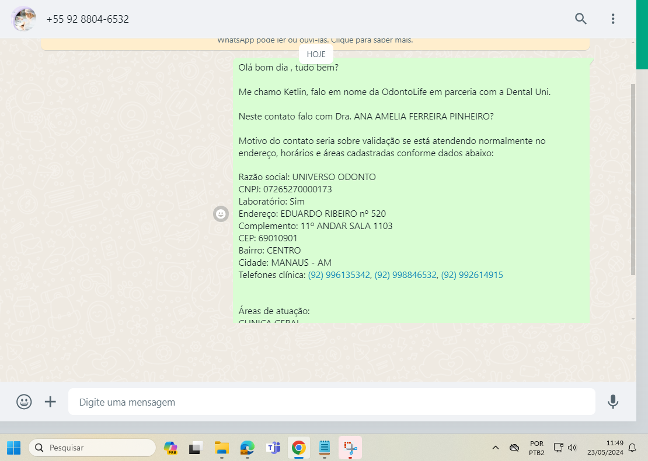
Task: Record a voice message with microphone
Action: (613, 402)
